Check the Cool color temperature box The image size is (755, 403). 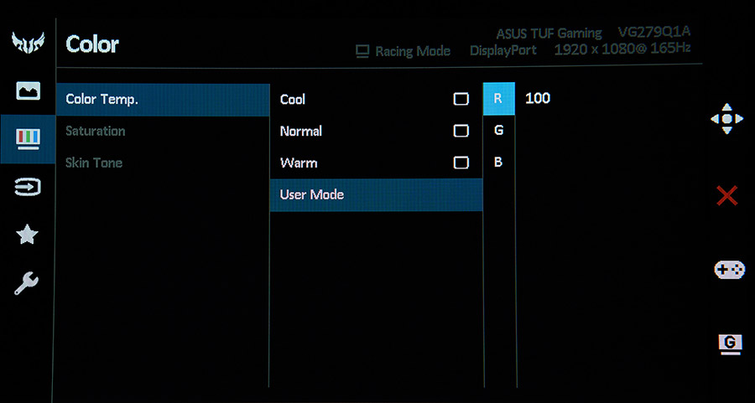(x=461, y=99)
